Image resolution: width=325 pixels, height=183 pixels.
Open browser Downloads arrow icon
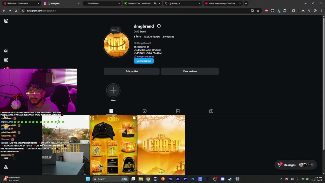[x=303, y=11]
